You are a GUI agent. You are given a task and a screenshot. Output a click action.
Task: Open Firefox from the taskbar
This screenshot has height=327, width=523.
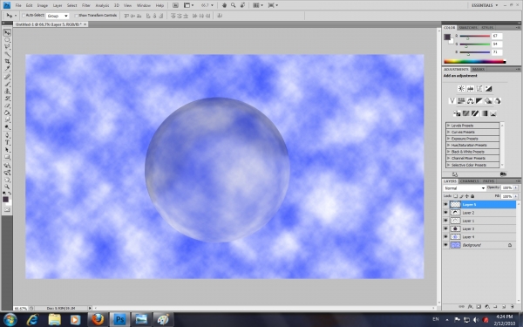[98, 319]
